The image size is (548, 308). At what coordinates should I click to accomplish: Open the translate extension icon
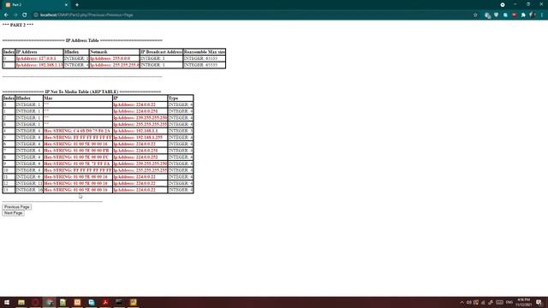[x=487, y=15]
